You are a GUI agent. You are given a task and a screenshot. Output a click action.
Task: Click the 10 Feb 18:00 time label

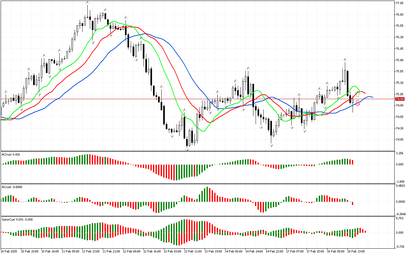coord(50,251)
